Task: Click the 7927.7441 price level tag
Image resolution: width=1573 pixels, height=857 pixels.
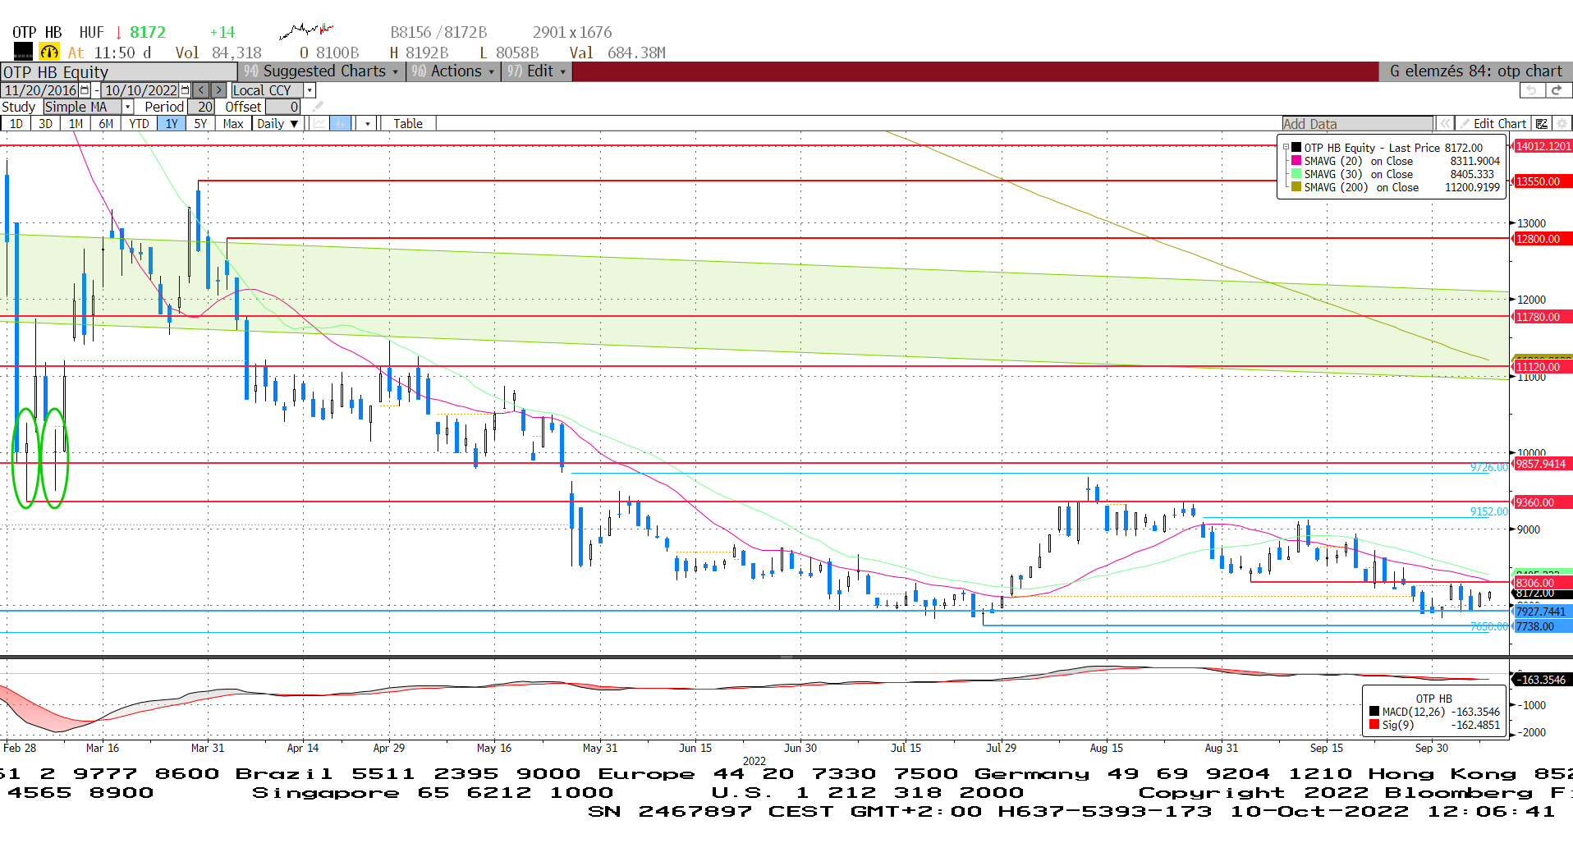Action: 1543,612
